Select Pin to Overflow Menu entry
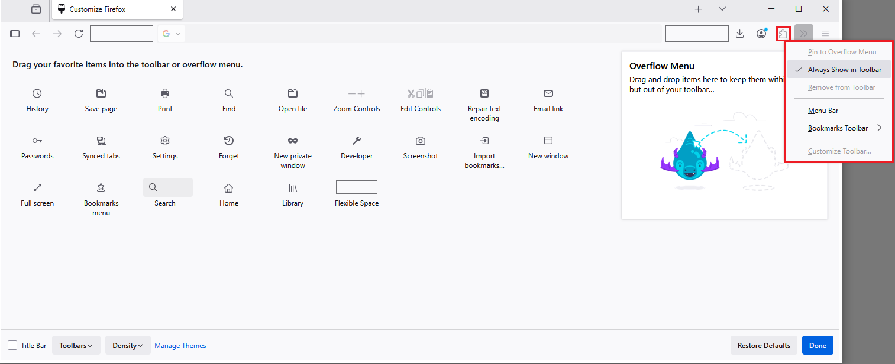 click(838, 52)
